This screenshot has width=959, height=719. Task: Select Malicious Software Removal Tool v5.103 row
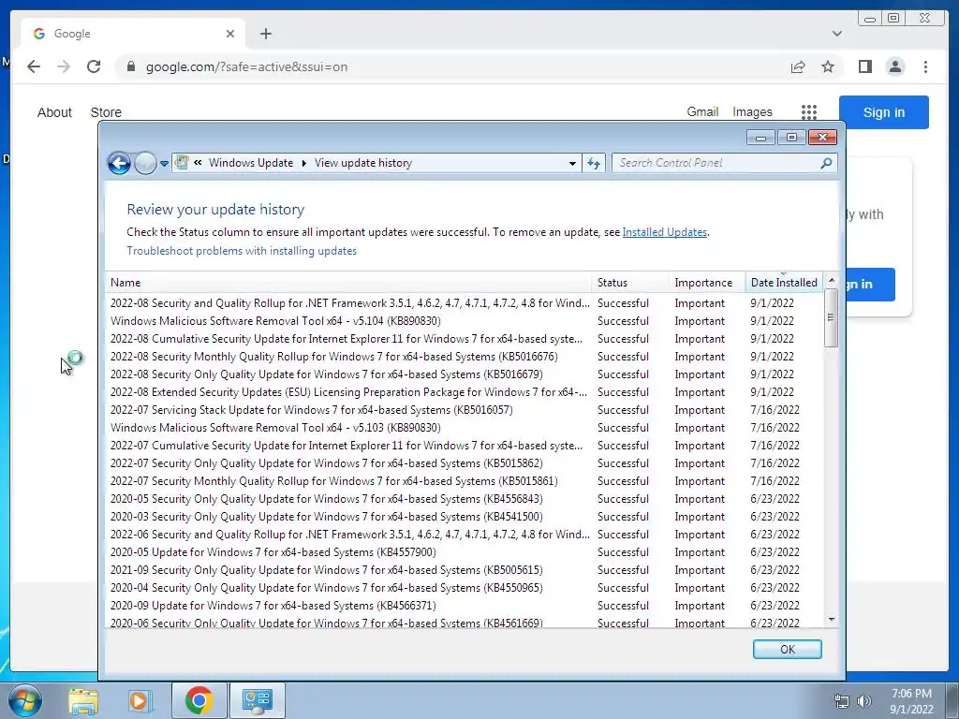pos(465,427)
